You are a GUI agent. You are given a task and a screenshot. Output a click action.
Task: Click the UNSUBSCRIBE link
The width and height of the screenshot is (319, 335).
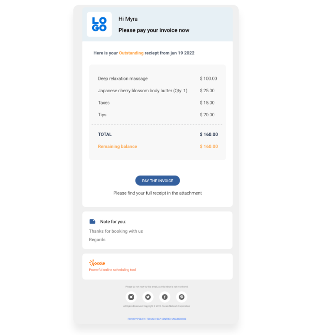179,319
